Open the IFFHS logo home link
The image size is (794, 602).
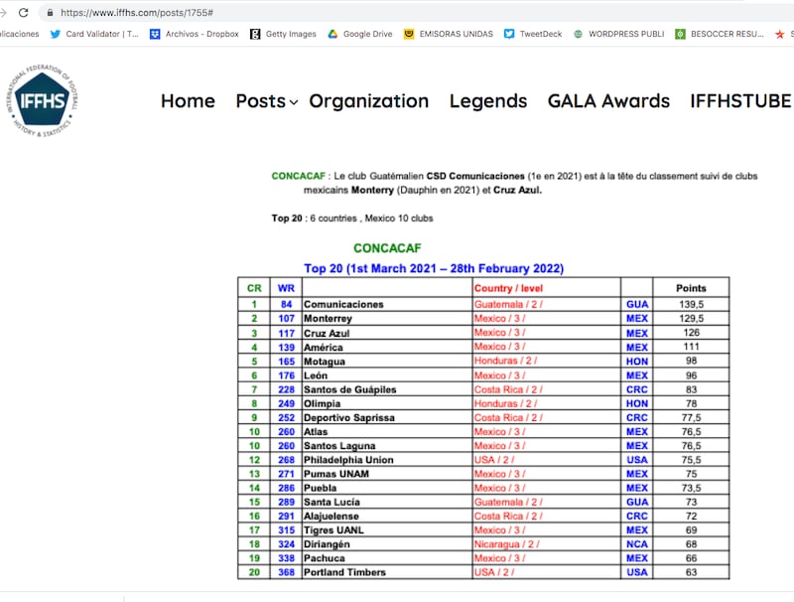pos(43,101)
